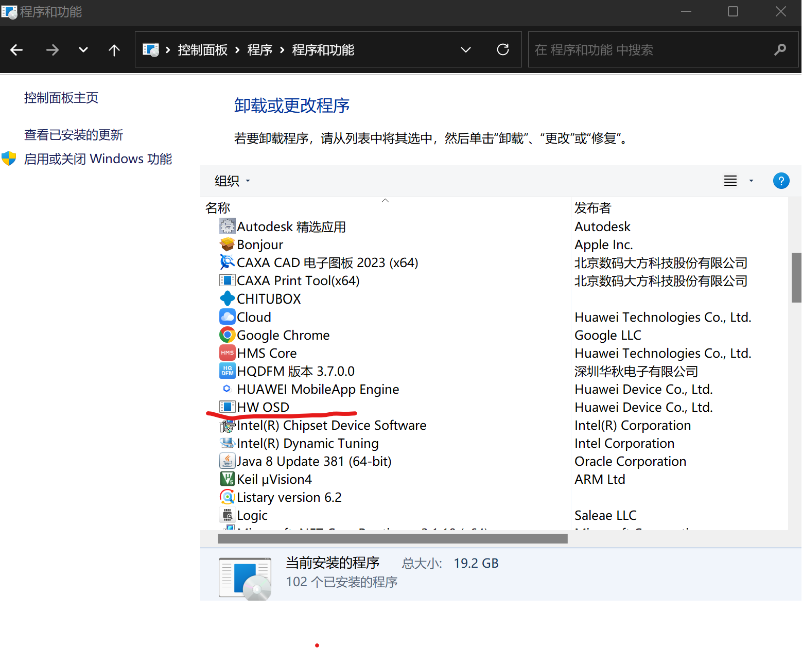The height and width of the screenshot is (648, 802).
Task: Go back using the back arrow
Action: [16, 50]
